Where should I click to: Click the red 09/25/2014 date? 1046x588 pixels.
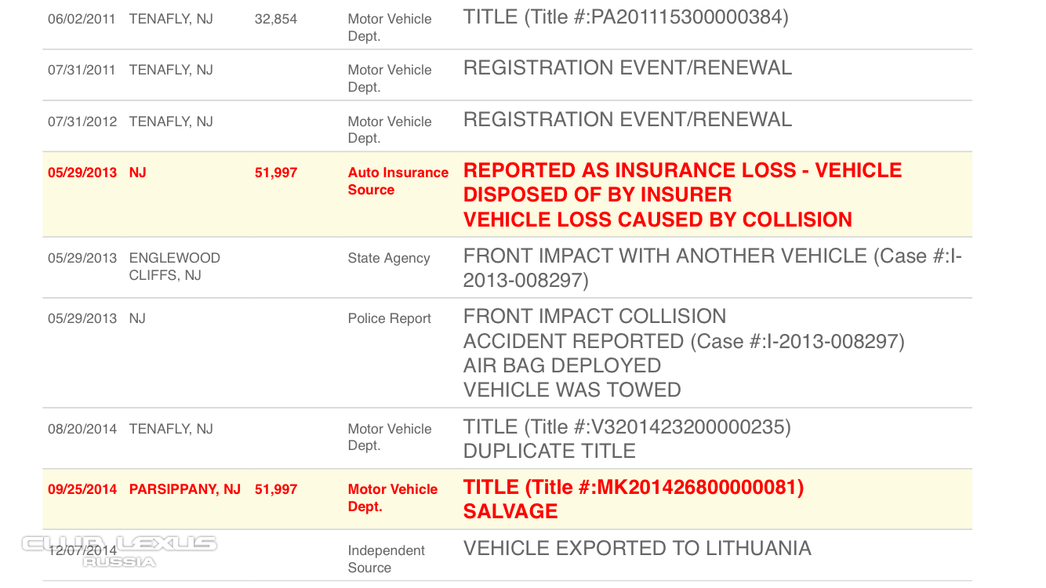tap(82, 489)
